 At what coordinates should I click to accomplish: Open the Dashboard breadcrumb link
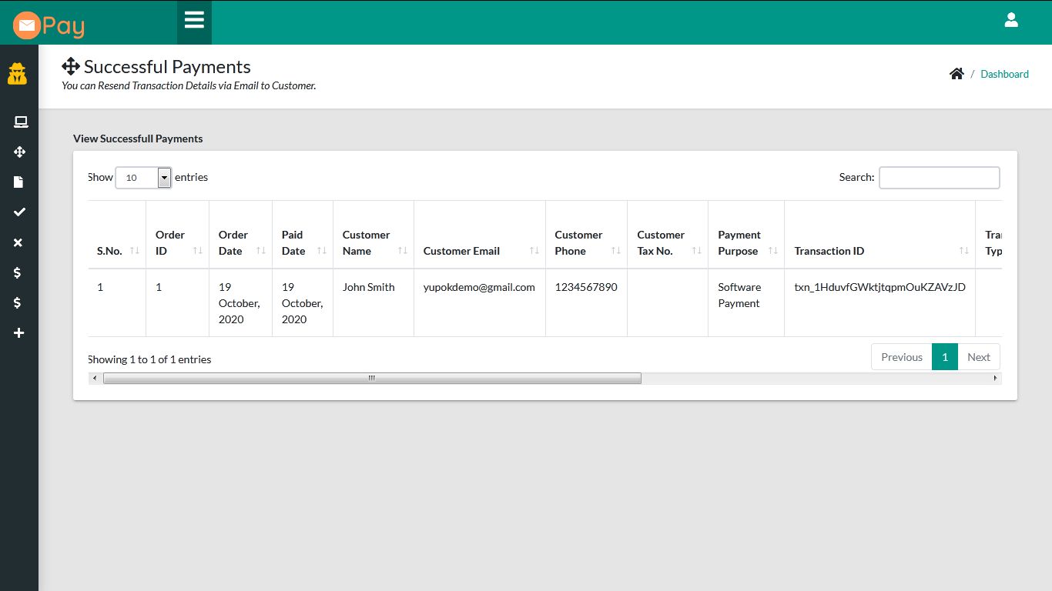point(1004,74)
